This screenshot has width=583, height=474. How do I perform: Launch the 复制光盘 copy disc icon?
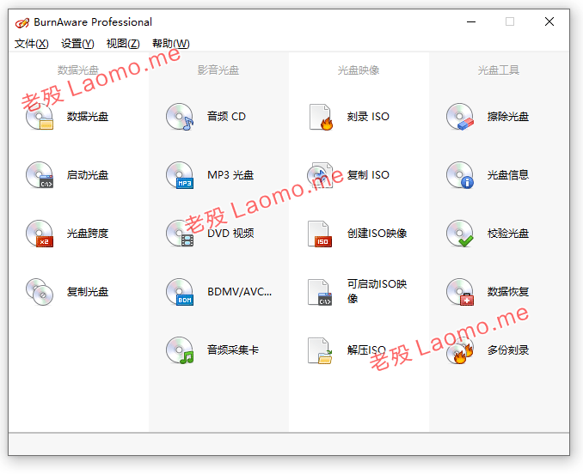point(40,292)
